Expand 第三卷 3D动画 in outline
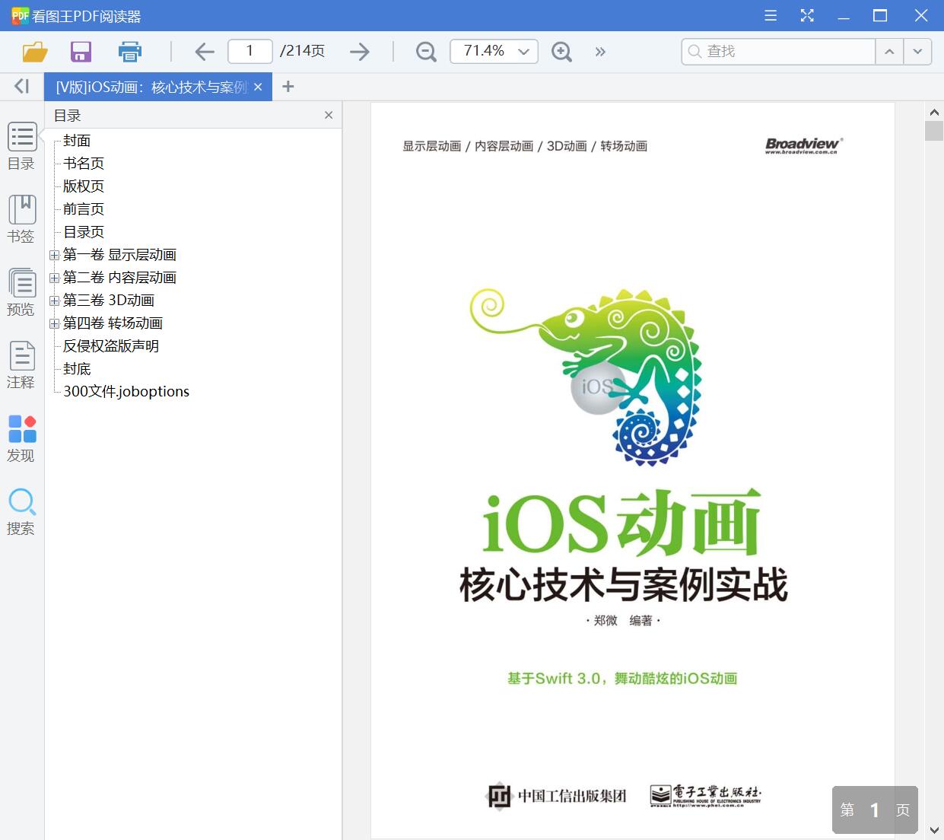 pyautogui.click(x=54, y=301)
